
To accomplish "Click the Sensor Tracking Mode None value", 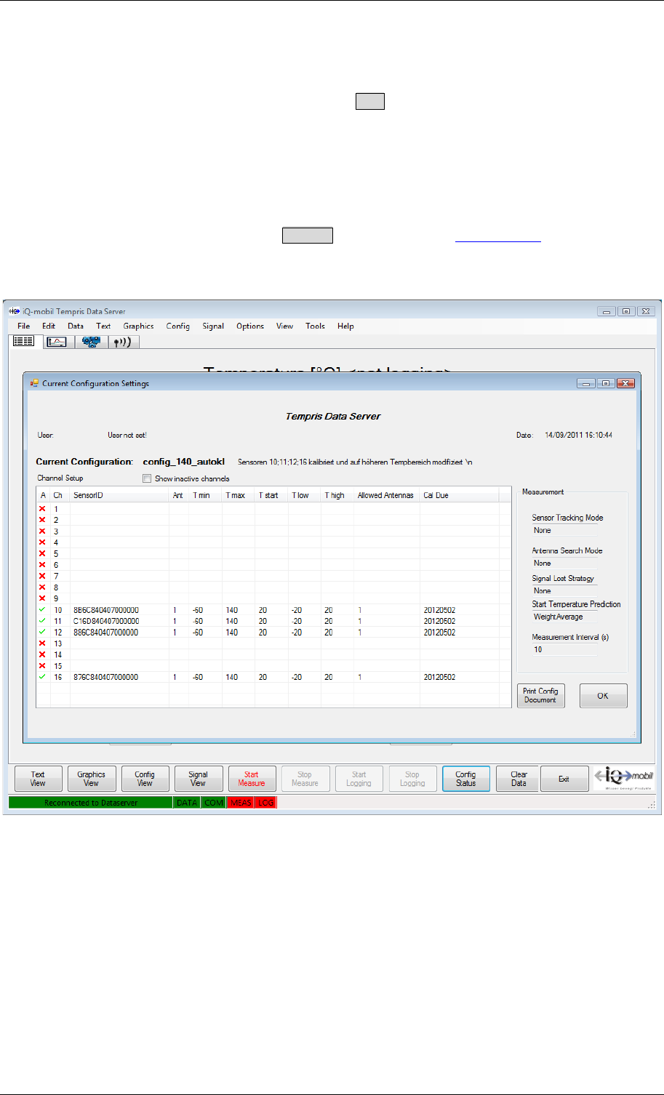I will coord(564,530).
